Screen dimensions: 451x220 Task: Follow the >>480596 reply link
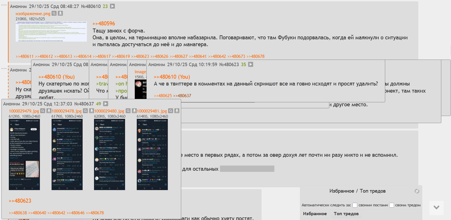click(x=104, y=24)
